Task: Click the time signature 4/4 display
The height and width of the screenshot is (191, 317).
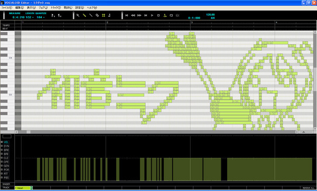Action: click(x=213, y=18)
